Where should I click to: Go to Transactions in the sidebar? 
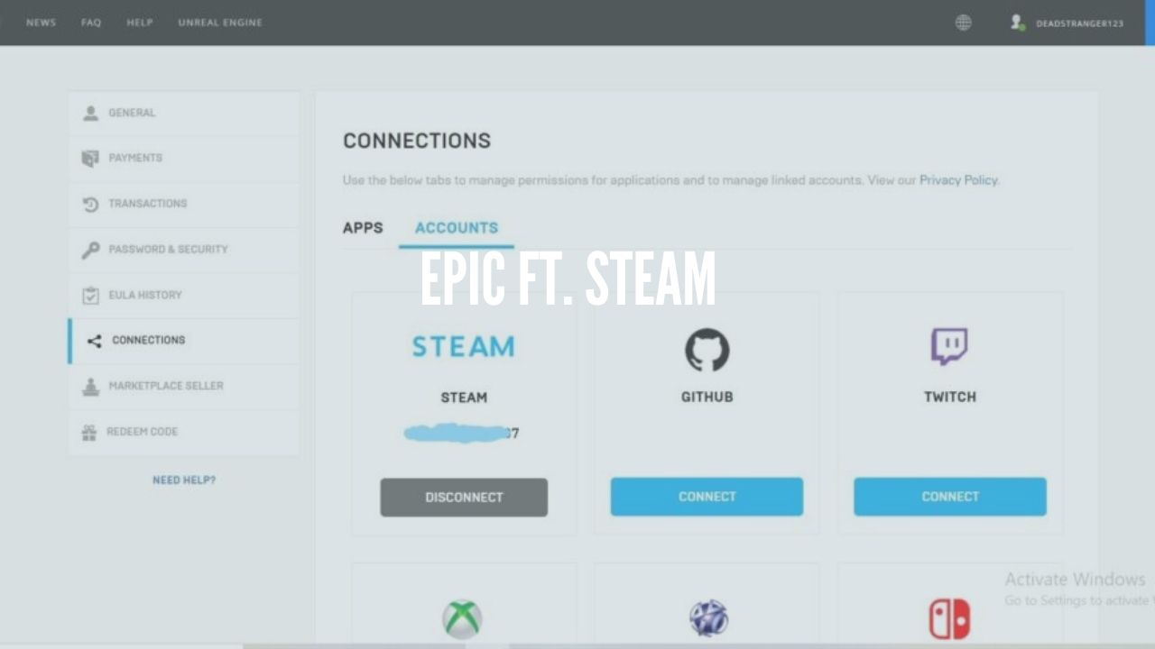184,205
